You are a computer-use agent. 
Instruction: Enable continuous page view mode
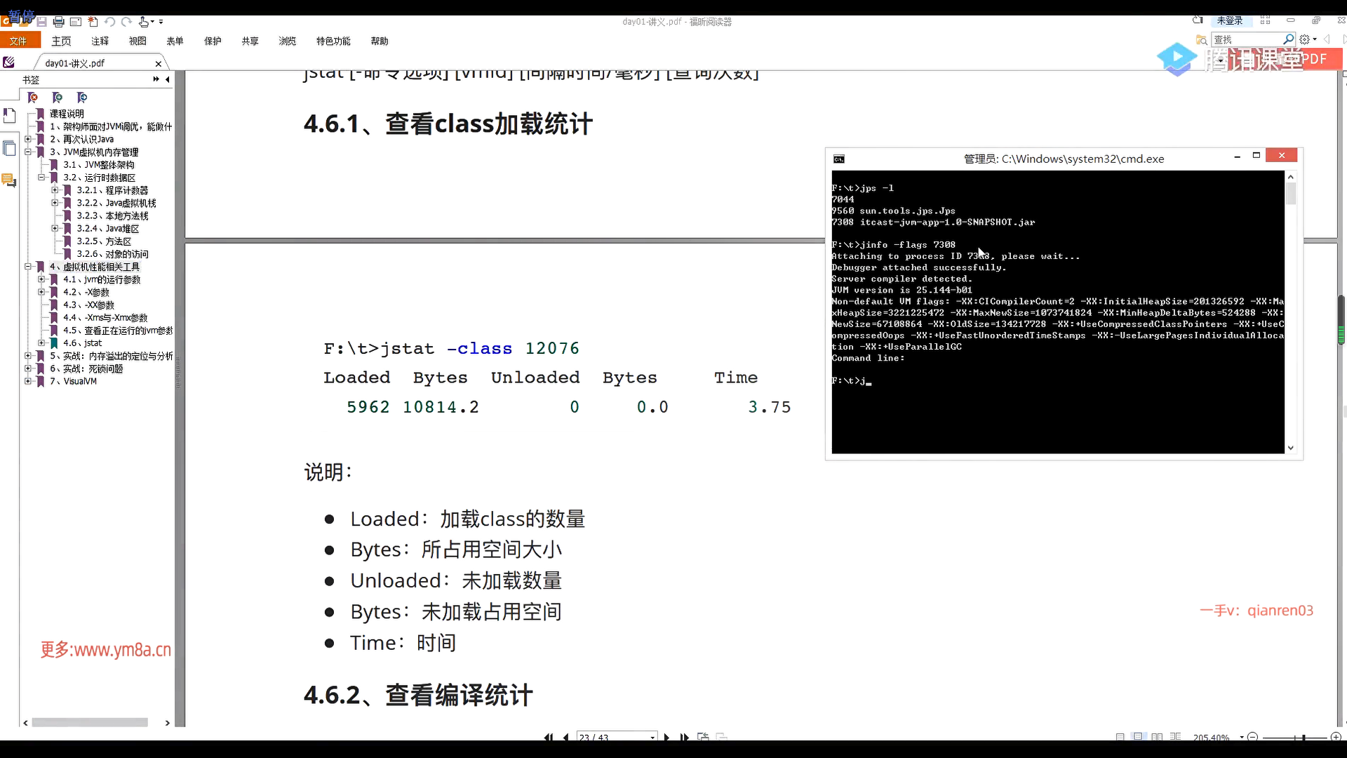point(1139,737)
